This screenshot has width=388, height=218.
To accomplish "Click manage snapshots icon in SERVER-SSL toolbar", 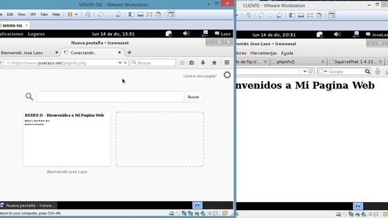I will (119, 15).
